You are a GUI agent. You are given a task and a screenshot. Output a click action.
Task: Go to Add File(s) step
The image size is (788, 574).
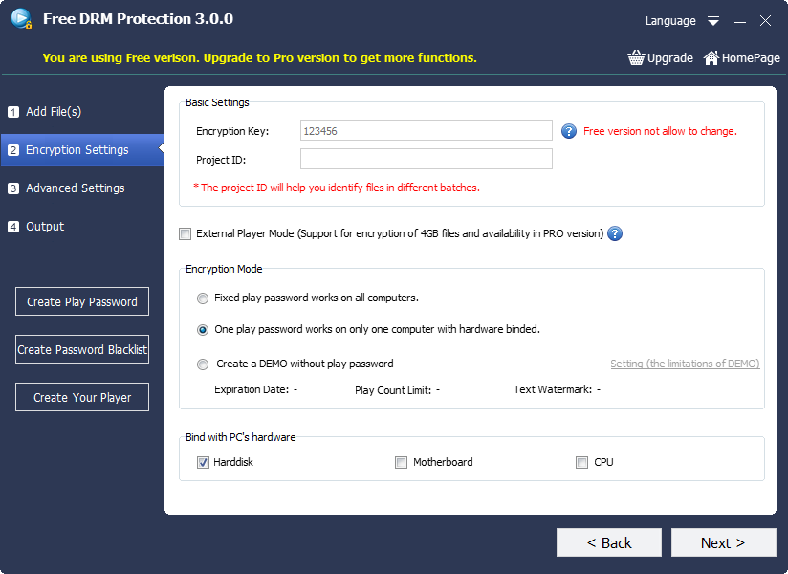tap(54, 112)
